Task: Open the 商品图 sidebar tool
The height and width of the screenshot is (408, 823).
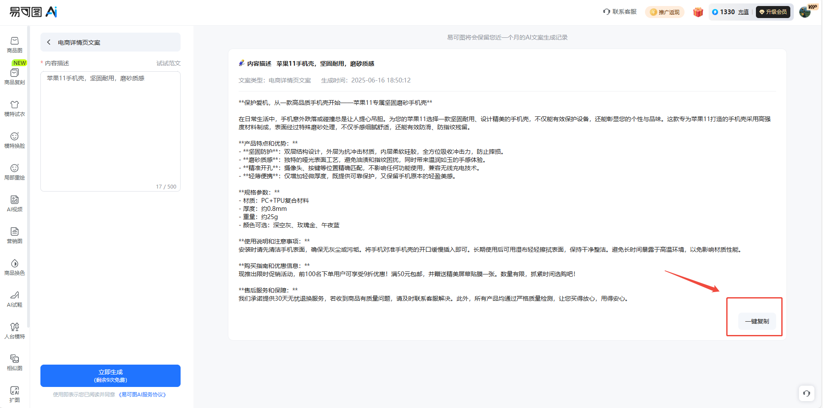Action: [x=15, y=45]
